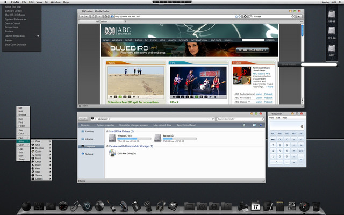Screen dimensions: 344x215
Task: Open the calculator View menu
Action: click(271, 118)
